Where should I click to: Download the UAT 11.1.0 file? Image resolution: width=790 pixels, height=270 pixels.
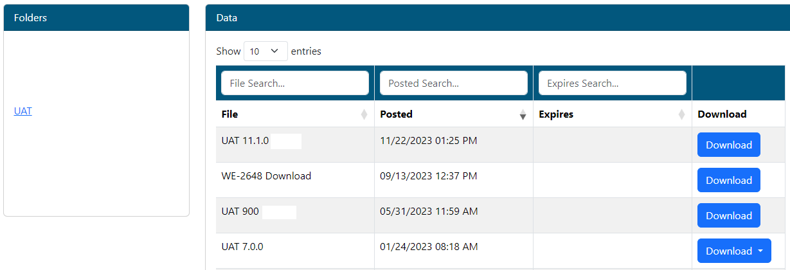[728, 145]
